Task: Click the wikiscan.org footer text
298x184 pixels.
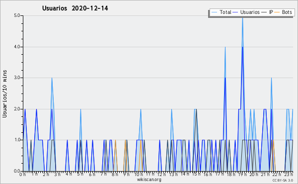Action: (149, 180)
